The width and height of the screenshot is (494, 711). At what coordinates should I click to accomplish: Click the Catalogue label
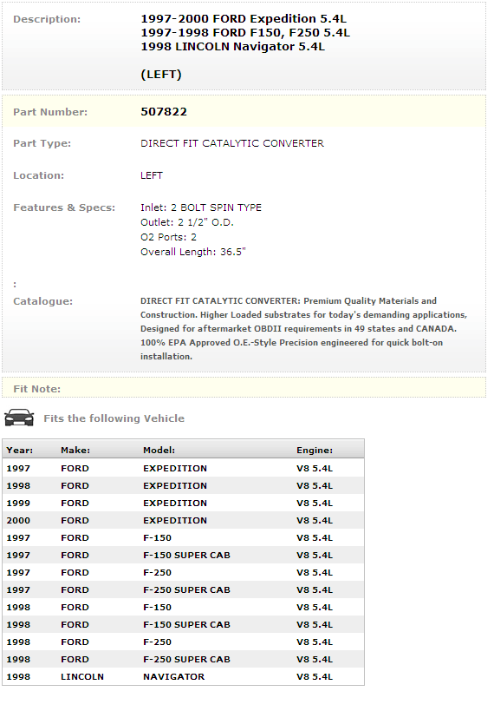[x=42, y=301]
